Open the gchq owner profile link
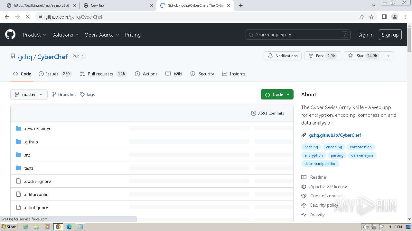Image resolution: width=412 pixels, height=231 pixels. coord(25,57)
